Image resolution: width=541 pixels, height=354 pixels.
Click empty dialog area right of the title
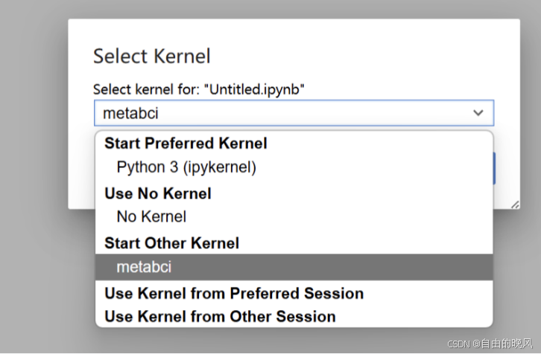(x=358, y=56)
